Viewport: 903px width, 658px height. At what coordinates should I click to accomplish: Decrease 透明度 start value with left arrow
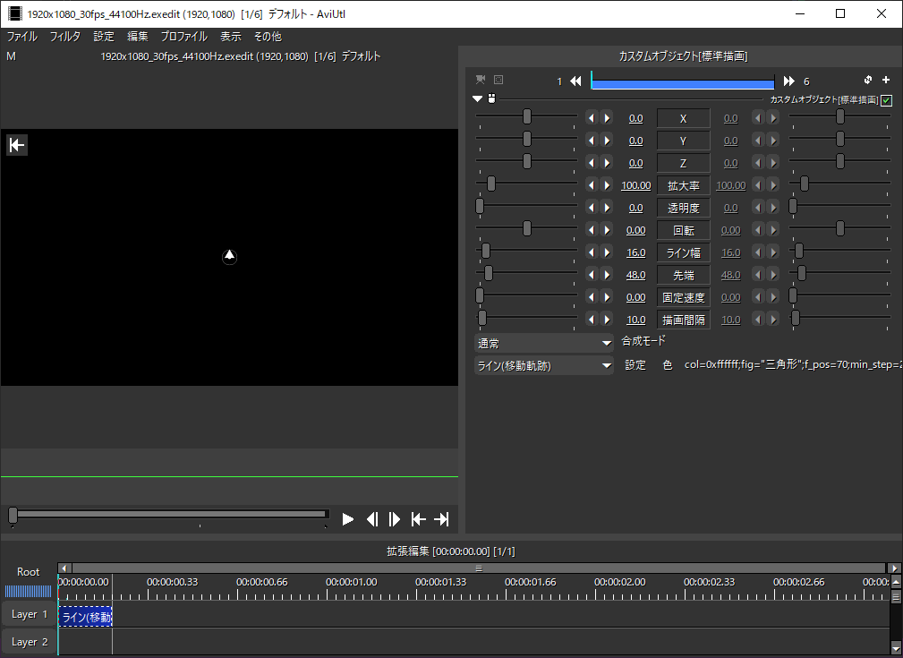point(592,208)
